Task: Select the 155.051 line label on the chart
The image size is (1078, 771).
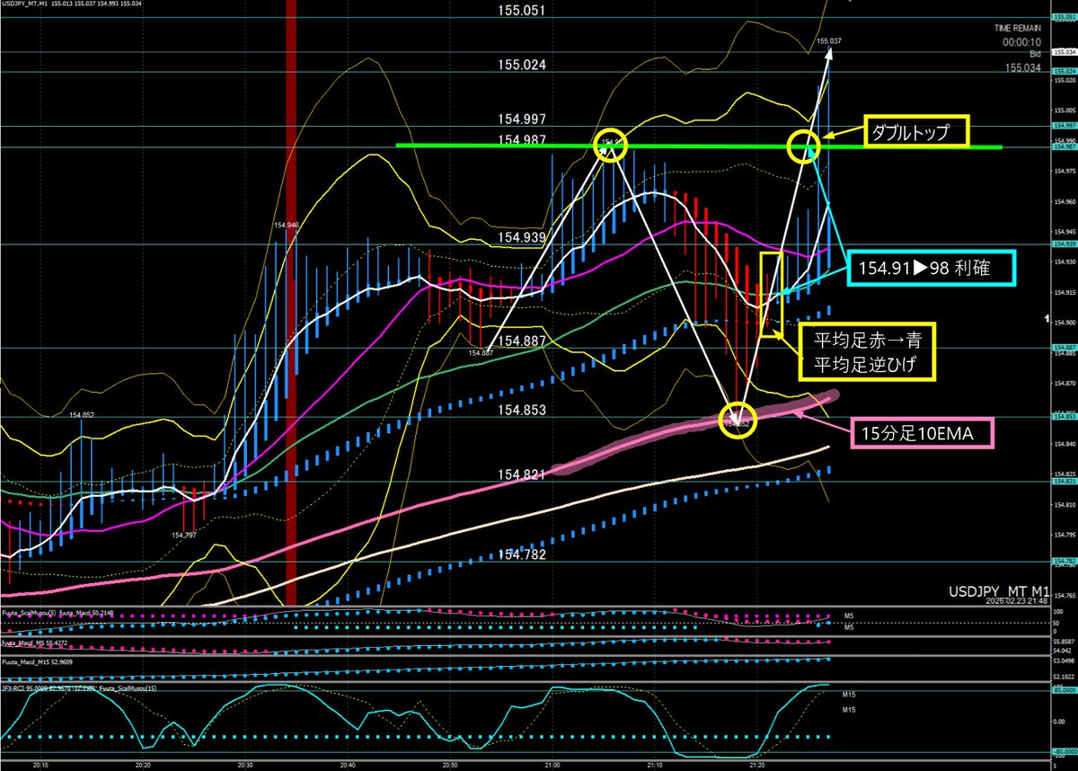Action: [524, 11]
